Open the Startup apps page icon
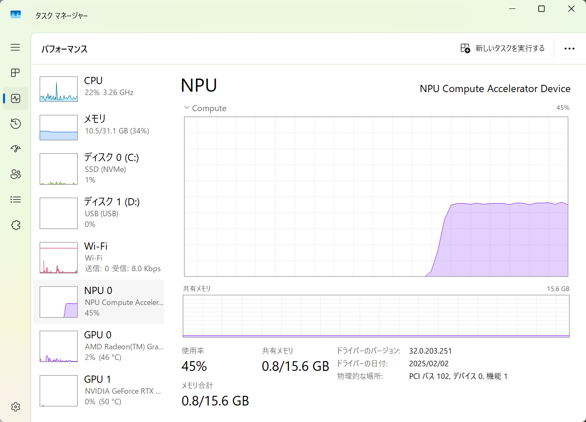The image size is (586, 422). click(x=15, y=149)
